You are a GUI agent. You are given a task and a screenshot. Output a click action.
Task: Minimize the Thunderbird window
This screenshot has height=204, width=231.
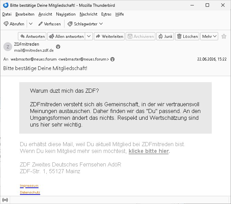[x=192, y=5]
